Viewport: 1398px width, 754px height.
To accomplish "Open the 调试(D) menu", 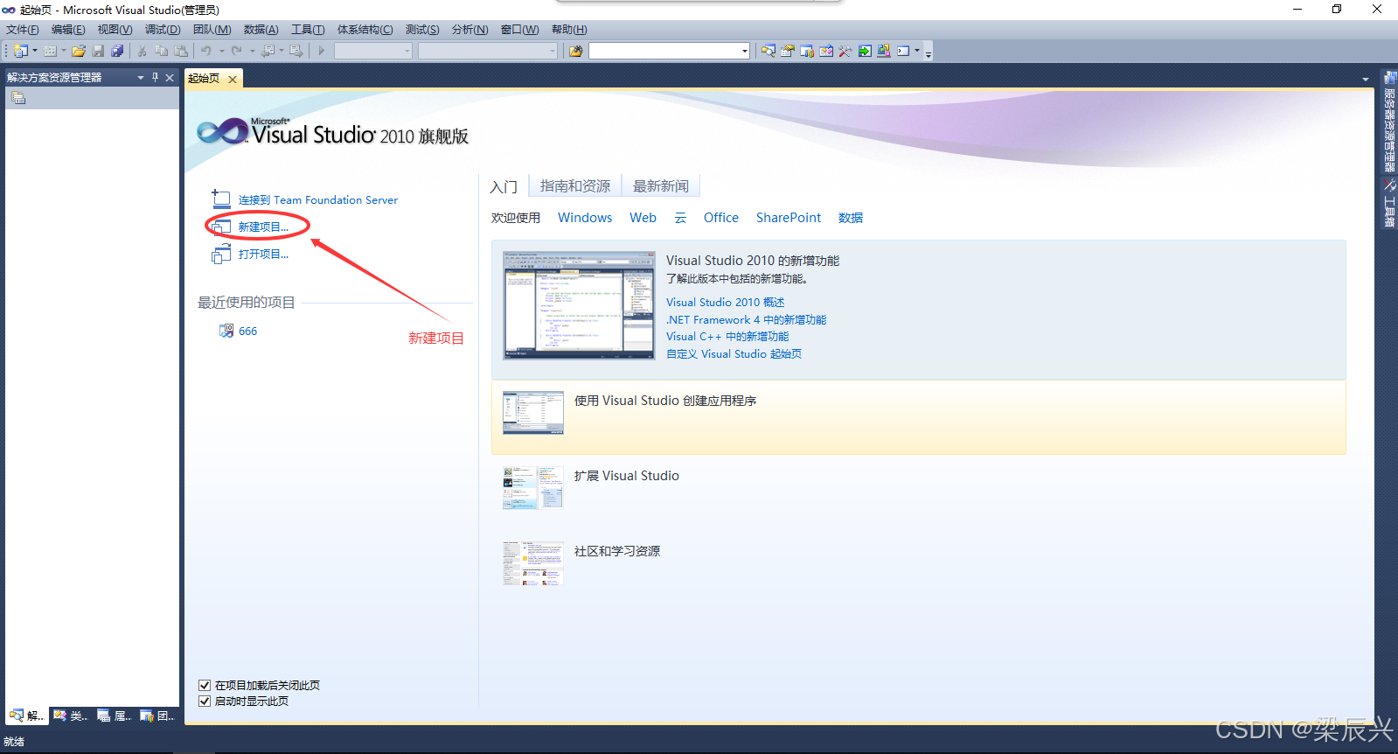I will click(163, 30).
